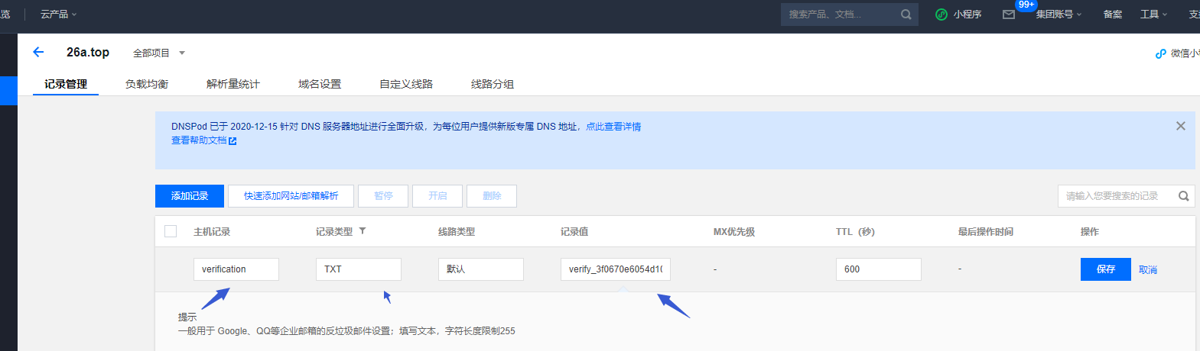The height and width of the screenshot is (351, 1200).
Task: Focus the record value field starting with verify_
Action: coord(616,269)
